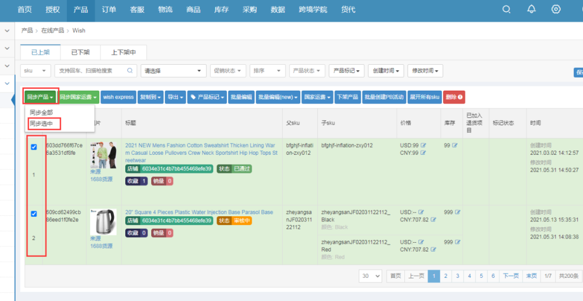
Task: Click the search magnifier icon in top bar
Action: point(506,10)
